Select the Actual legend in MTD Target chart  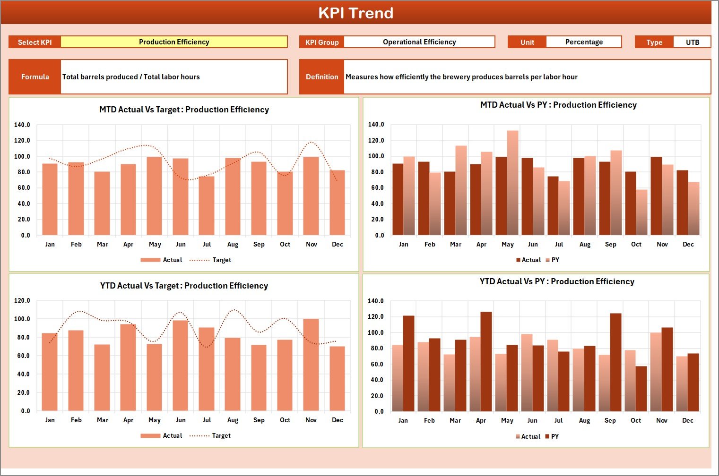tap(173, 260)
